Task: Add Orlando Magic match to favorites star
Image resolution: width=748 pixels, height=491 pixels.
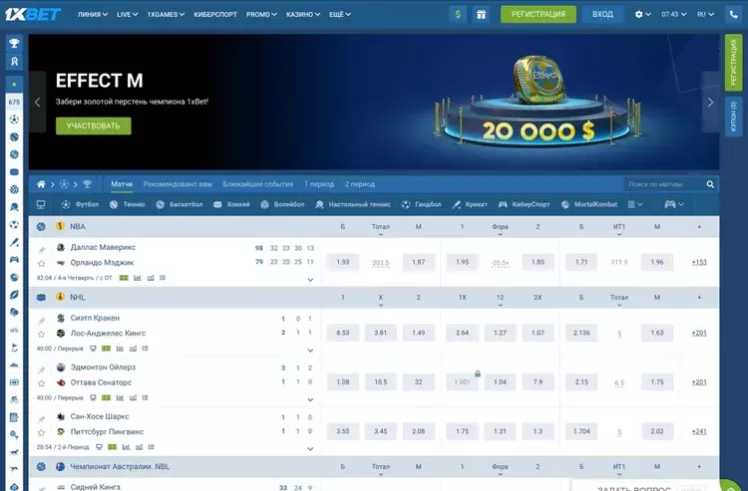Action: 42,263
